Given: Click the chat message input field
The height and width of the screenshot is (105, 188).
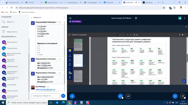Looking at the screenshot, I should 46,96.
